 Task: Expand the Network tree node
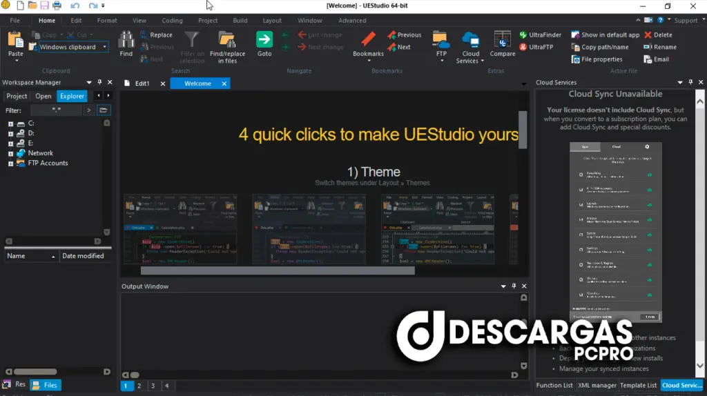pos(10,153)
